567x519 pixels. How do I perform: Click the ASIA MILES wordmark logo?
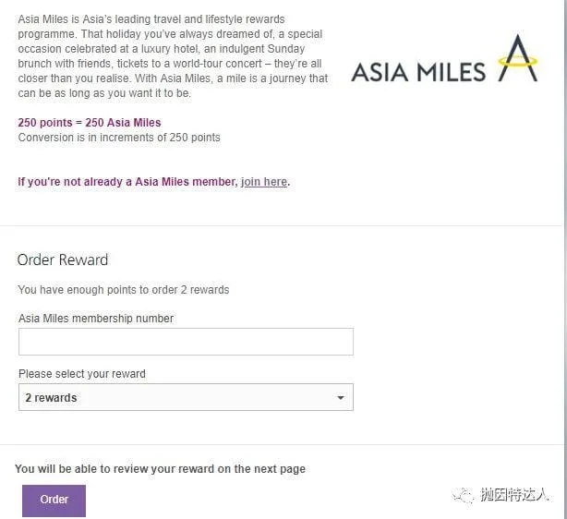pyautogui.click(x=418, y=72)
